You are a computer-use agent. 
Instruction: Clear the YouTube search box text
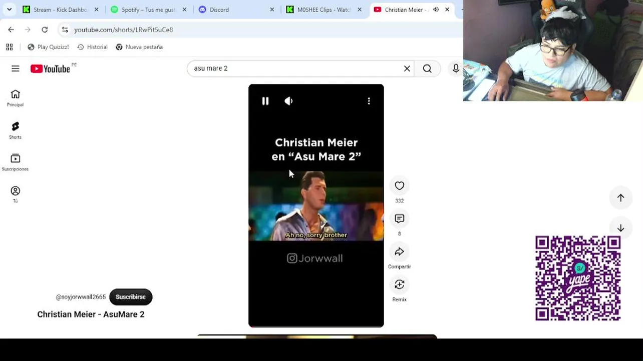click(407, 69)
